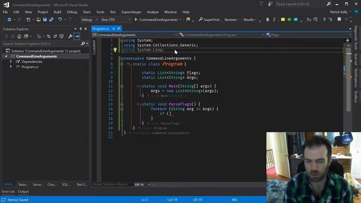Click the Search Solution Explorer field

coord(41,43)
